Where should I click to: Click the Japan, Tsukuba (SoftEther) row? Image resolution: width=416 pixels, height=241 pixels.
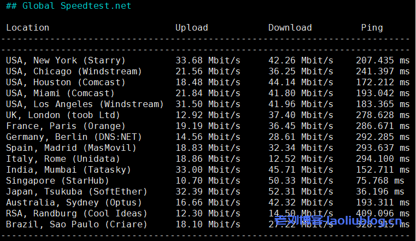point(77,192)
